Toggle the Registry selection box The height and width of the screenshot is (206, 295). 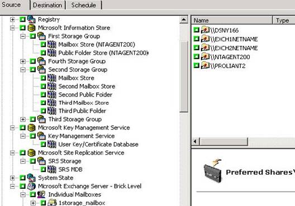22,19
